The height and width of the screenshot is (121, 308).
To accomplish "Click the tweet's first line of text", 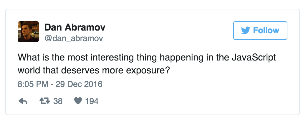I will pos(147,58).
